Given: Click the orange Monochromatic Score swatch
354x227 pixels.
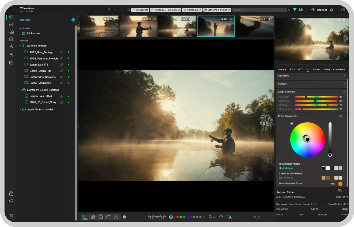Looking at the screenshot, I should click(x=340, y=184).
